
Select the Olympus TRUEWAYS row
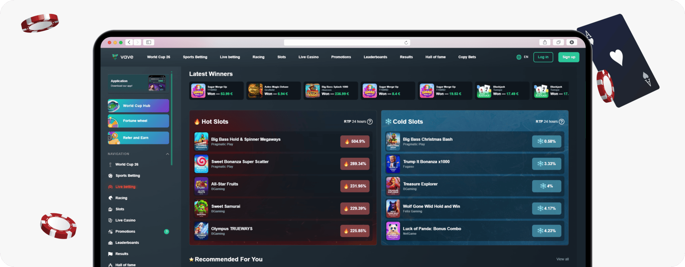point(283,231)
